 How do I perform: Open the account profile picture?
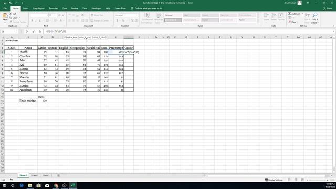pos(300,3)
